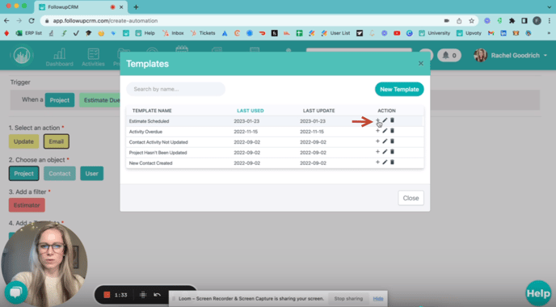
Task: Open the notifications bell
Action: 449,55
